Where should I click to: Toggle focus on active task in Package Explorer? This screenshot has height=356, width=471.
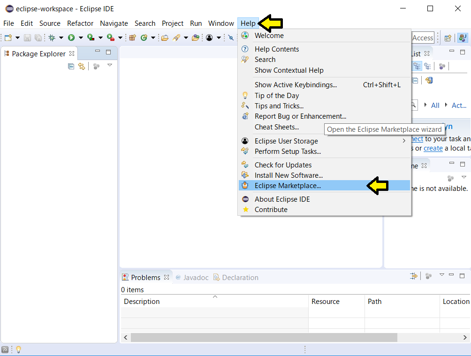pyautogui.click(x=97, y=67)
